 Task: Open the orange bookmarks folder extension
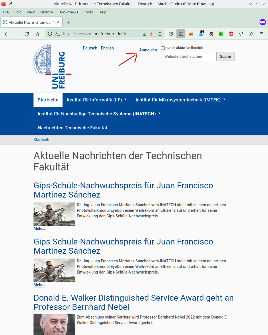tap(191, 34)
